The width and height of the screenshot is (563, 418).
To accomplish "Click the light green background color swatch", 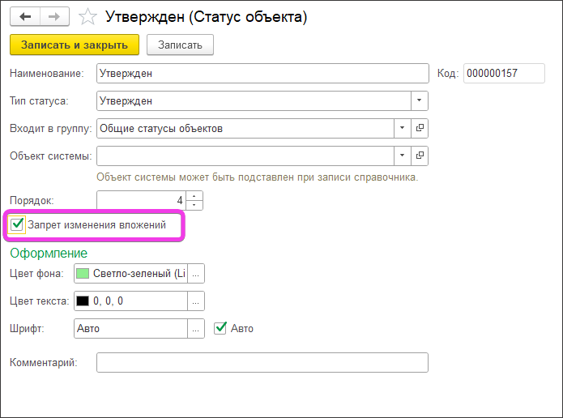I will 83,273.
